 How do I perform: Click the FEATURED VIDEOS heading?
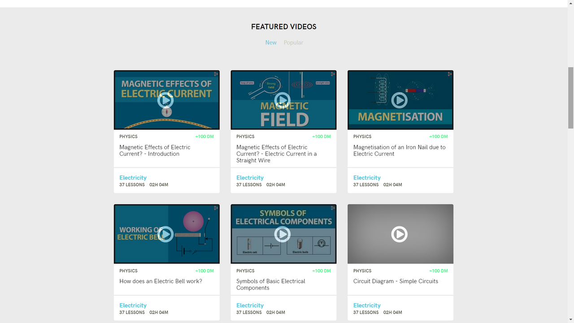point(284,27)
